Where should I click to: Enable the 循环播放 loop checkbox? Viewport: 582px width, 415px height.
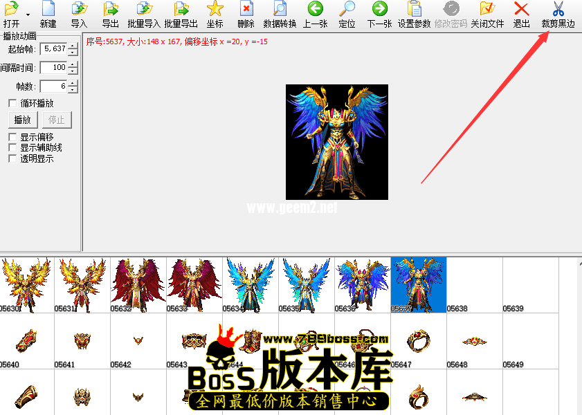pos(12,103)
